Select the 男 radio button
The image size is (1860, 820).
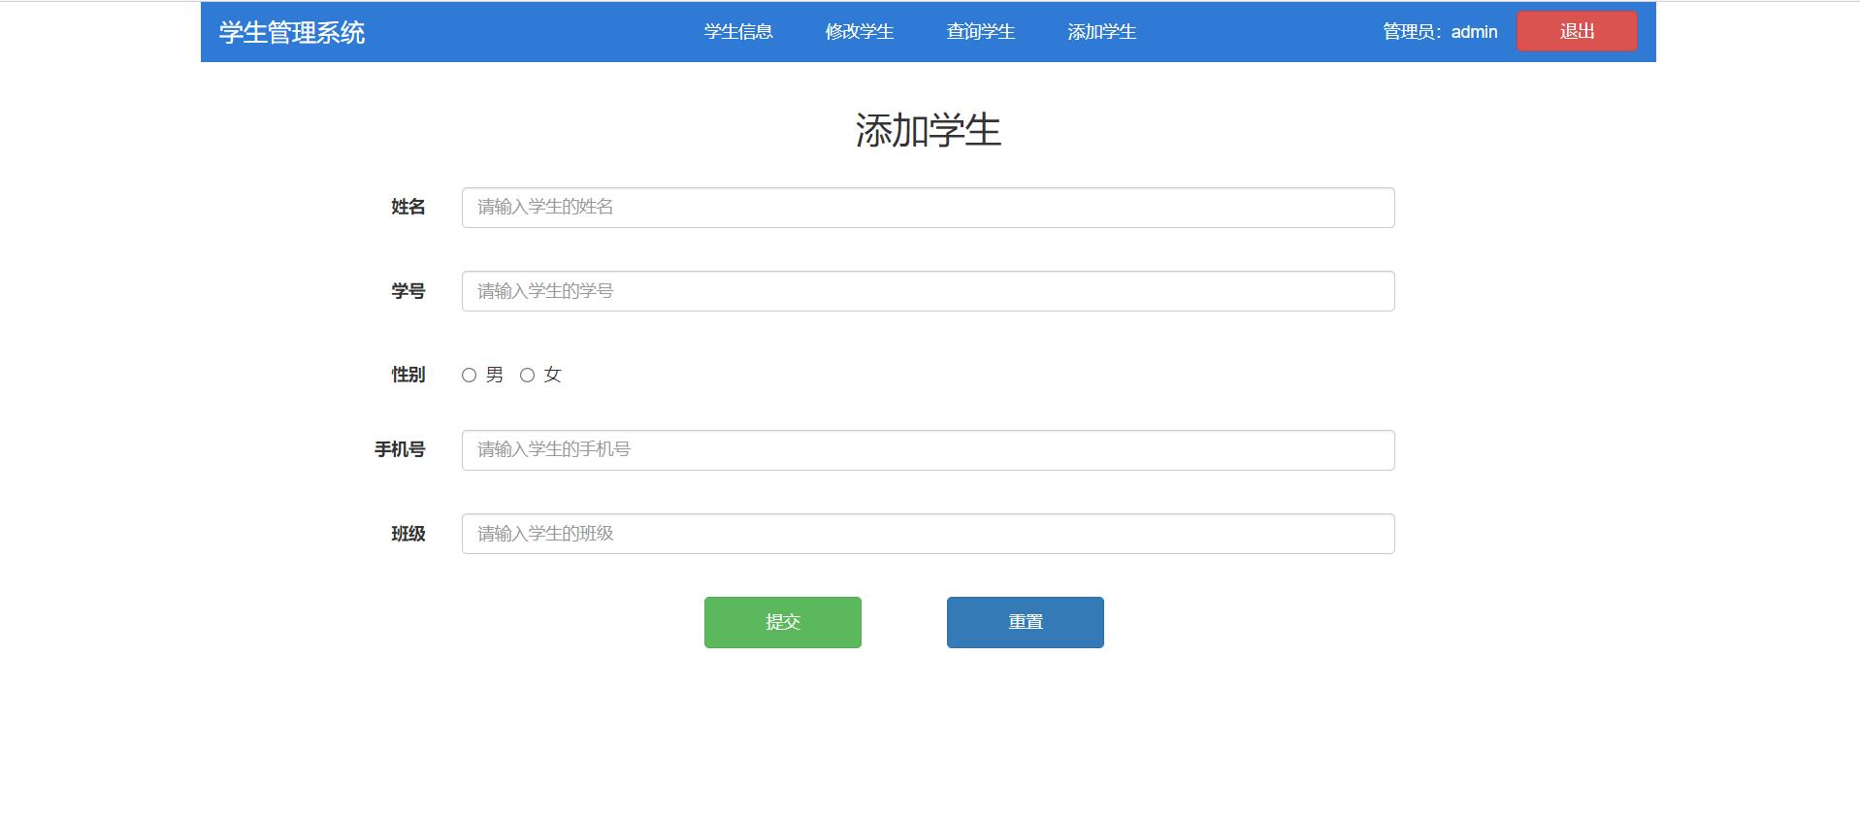coord(469,376)
